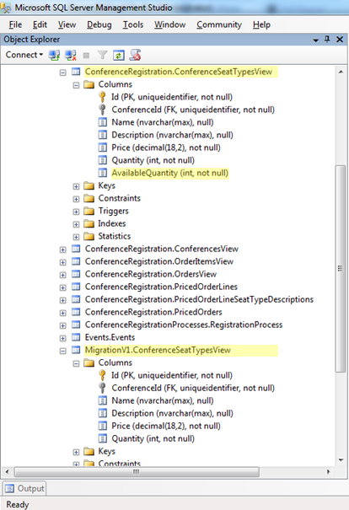
Task: Select the AvailableQuantity column item
Action: (169, 173)
